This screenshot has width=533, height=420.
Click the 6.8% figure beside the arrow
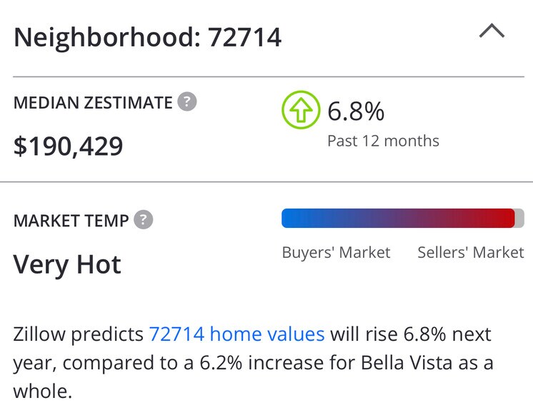[x=356, y=111]
